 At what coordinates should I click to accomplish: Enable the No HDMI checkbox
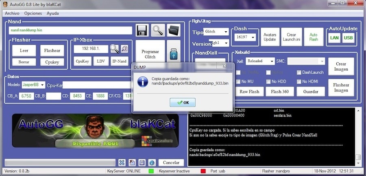(299, 82)
